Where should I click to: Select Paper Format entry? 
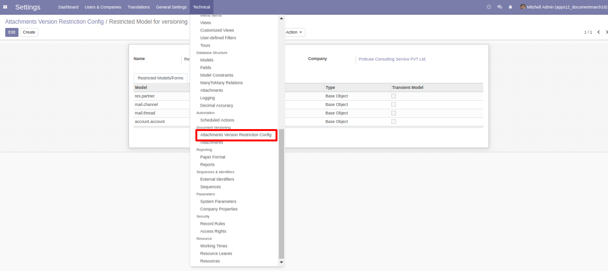[x=213, y=157]
